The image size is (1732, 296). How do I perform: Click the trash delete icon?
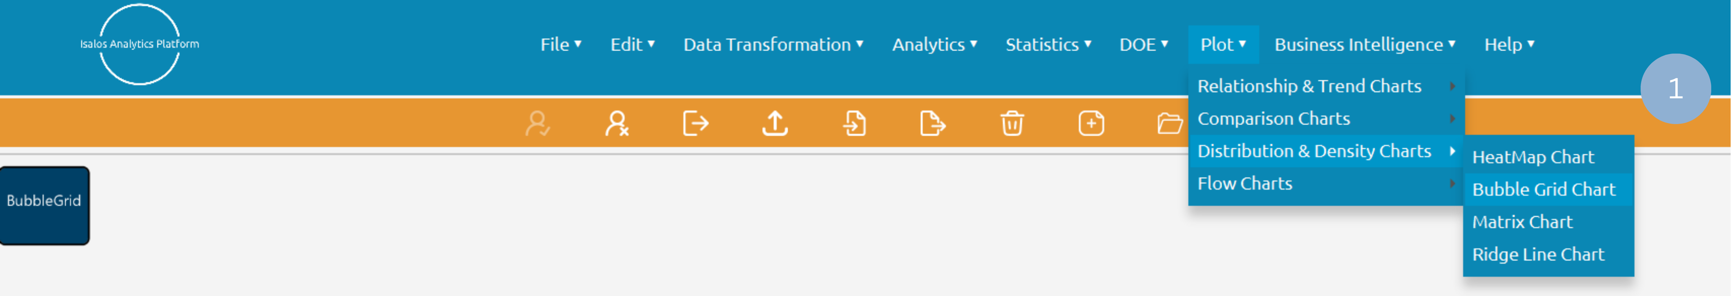1012,123
